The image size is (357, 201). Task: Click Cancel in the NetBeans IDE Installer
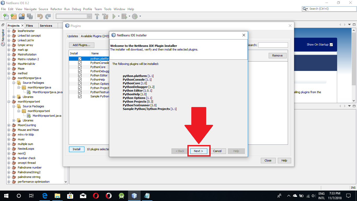coord(217,151)
